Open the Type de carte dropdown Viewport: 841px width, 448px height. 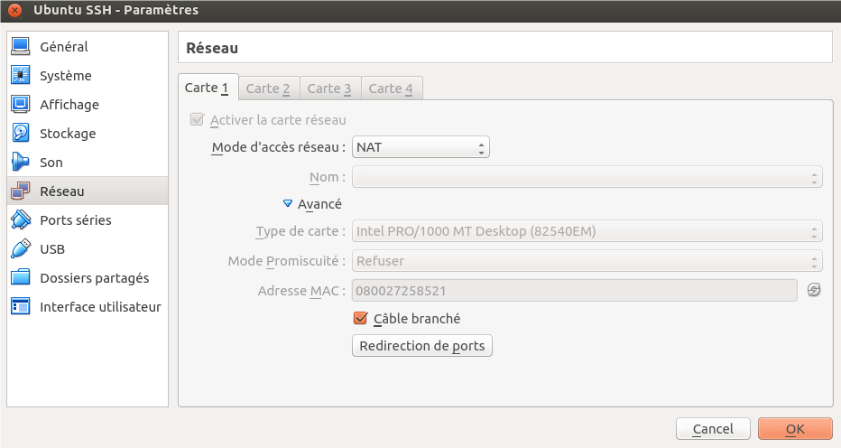(x=587, y=231)
